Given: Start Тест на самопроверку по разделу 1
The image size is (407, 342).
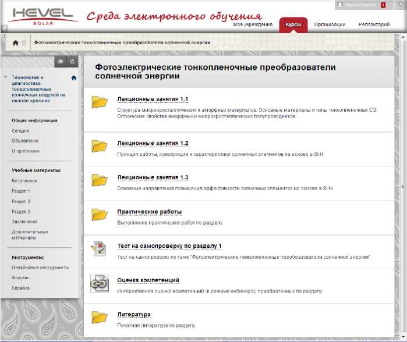Looking at the screenshot, I should pos(169,246).
